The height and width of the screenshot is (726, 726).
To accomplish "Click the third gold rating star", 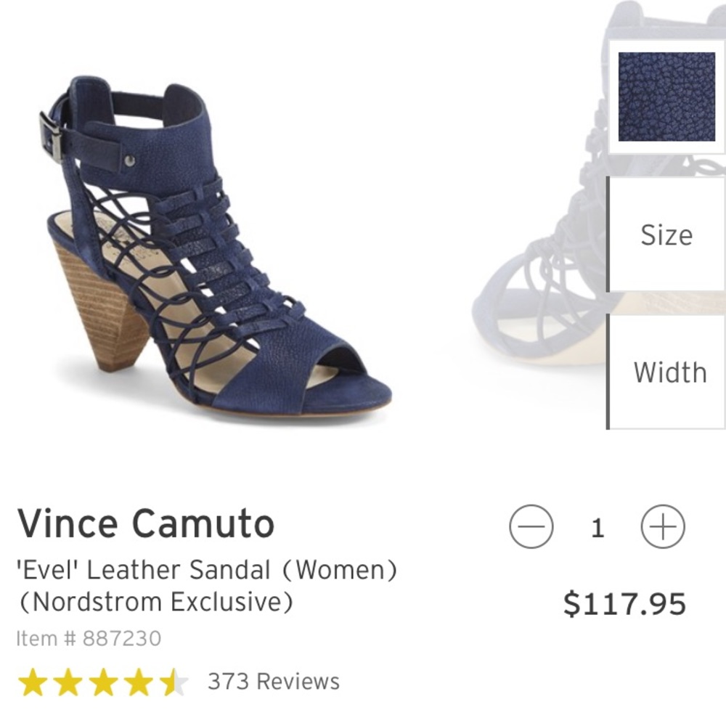I will tap(105, 681).
